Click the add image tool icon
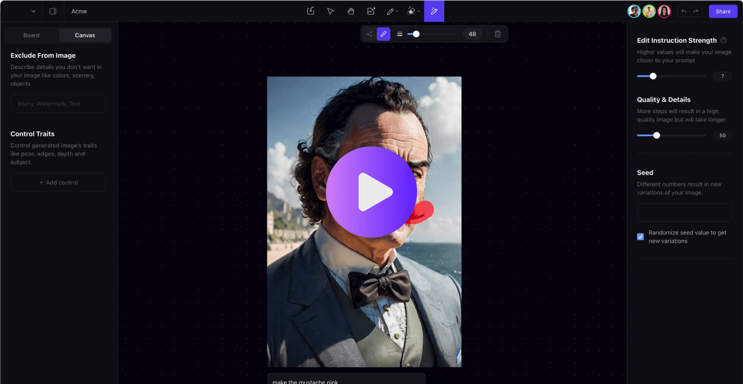The height and width of the screenshot is (384, 743). (371, 11)
